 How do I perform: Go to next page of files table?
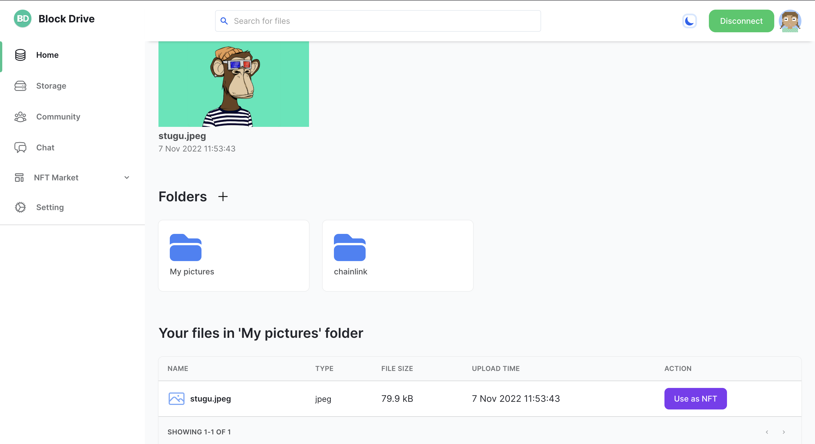click(x=783, y=432)
